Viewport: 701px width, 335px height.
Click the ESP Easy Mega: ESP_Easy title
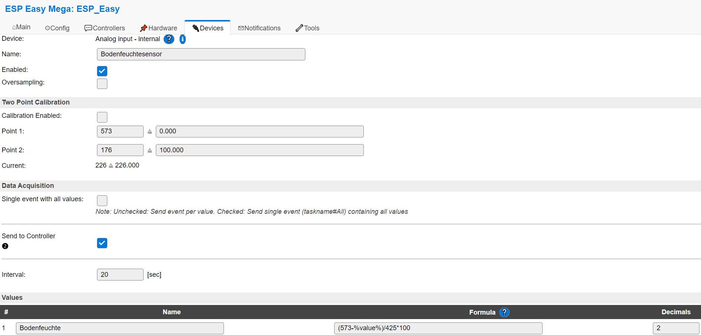tap(62, 9)
